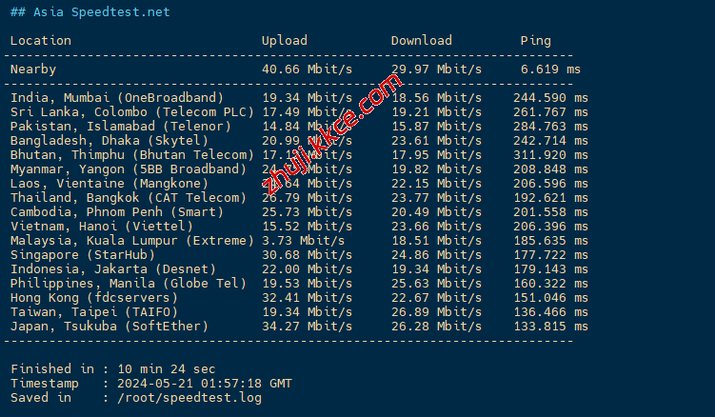Viewport: 715px width, 417px height.
Task: Click the Download column header
Action: coord(421,41)
